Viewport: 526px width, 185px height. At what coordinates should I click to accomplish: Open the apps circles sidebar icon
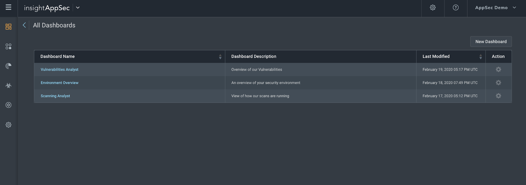[x=8, y=46]
